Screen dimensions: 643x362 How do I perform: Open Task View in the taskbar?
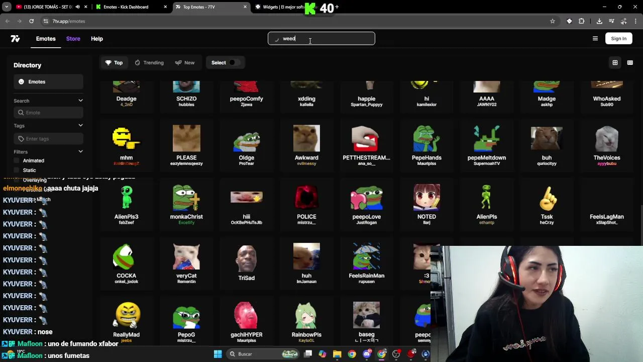308,354
